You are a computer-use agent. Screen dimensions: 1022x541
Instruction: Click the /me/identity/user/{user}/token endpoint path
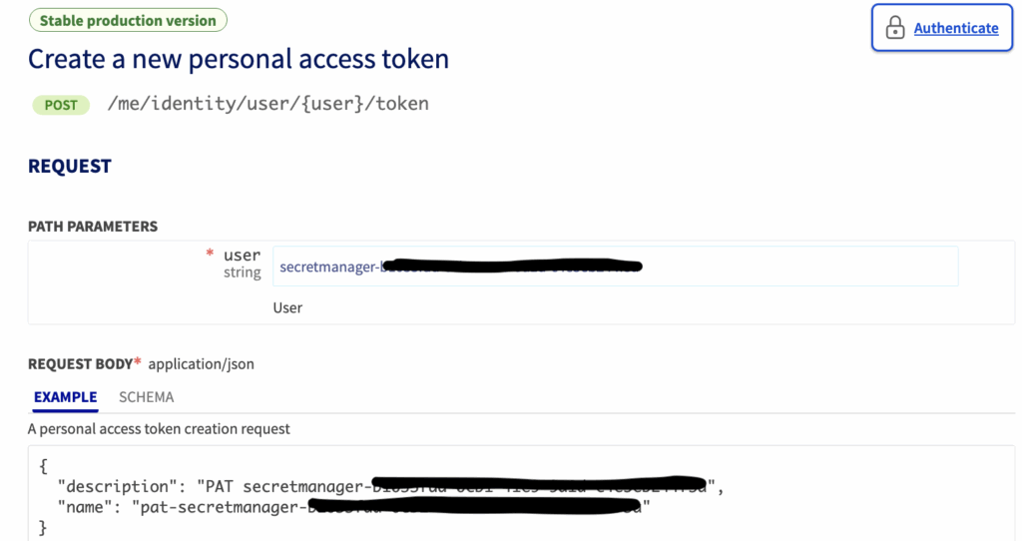pyautogui.click(x=267, y=104)
